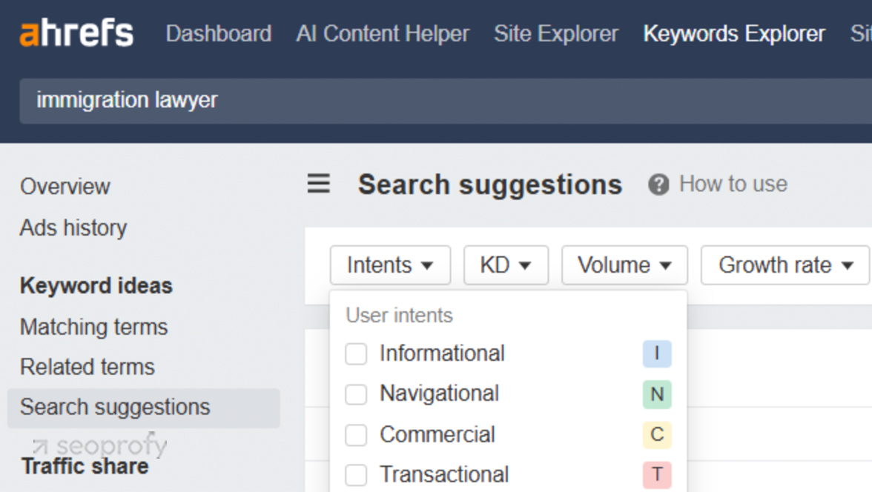This screenshot has width=872, height=492.
Task: Check the Navigational intent checkbox
Action: click(356, 394)
